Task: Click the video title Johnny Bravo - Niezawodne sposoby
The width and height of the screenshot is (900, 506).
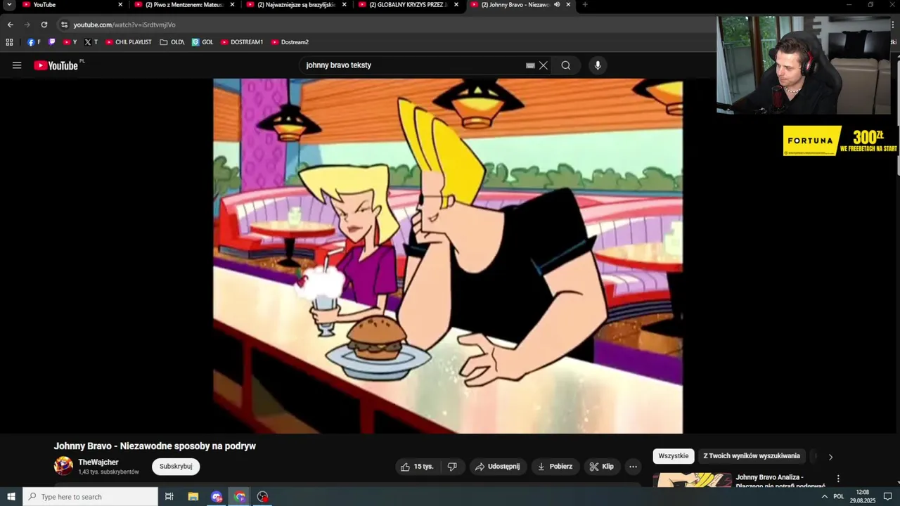Action: [x=155, y=446]
